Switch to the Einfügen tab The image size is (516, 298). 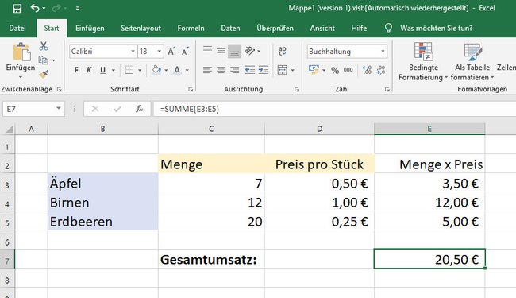[x=90, y=29]
